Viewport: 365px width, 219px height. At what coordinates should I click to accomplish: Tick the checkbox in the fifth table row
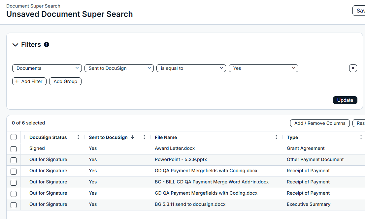[14, 194]
